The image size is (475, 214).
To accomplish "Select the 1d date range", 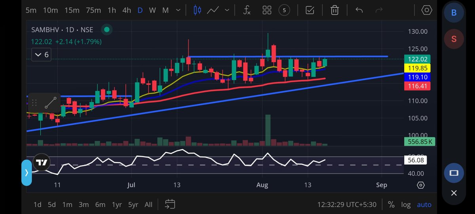I will pyautogui.click(x=37, y=204).
